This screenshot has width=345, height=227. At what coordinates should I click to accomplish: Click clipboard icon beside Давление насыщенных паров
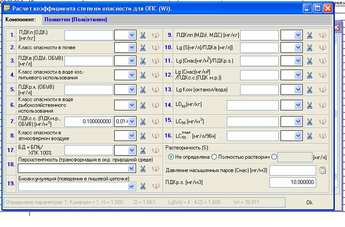(323, 170)
